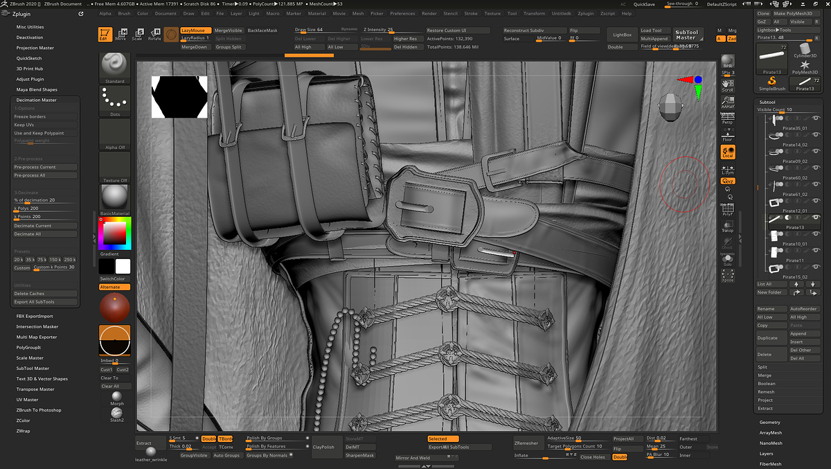Screen dimensions: 831x469
Task: Open the Transform menu
Action: pos(534,13)
